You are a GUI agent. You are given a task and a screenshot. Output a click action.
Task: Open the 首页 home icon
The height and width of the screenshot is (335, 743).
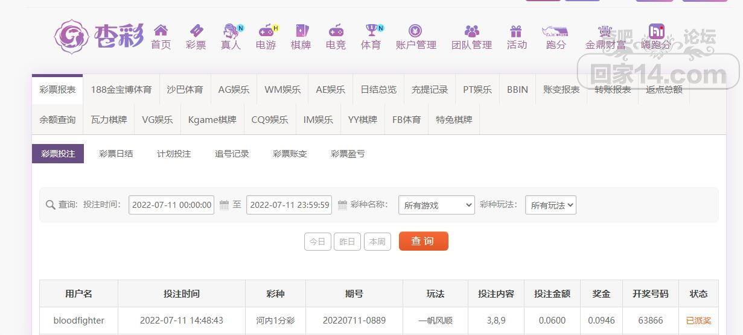(x=161, y=30)
